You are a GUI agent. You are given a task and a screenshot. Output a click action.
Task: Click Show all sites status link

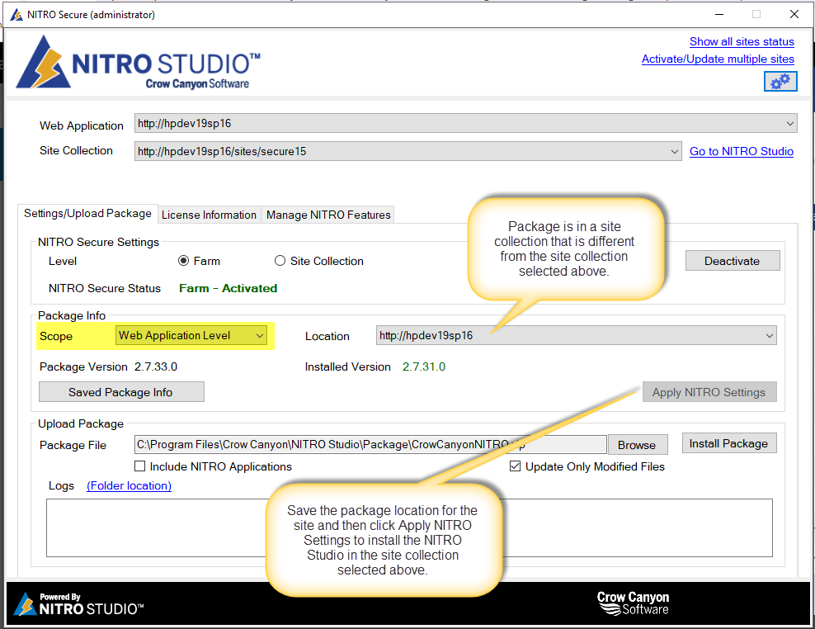pyautogui.click(x=742, y=41)
